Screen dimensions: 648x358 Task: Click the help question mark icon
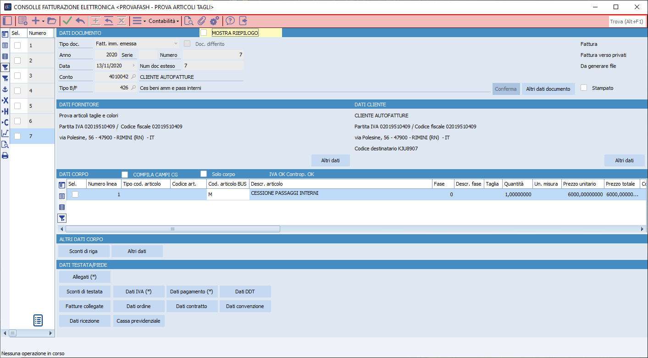[230, 21]
